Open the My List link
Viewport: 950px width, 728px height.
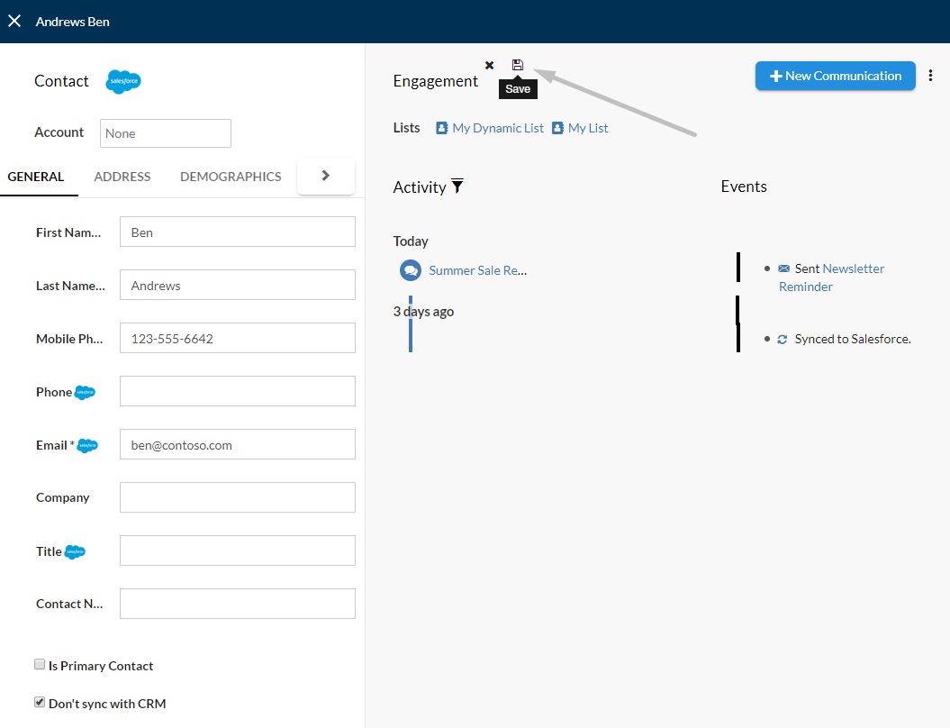pyautogui.click(x=588, y=128)
